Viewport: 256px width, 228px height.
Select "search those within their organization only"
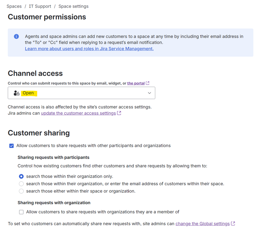click(x=21, y=176)
